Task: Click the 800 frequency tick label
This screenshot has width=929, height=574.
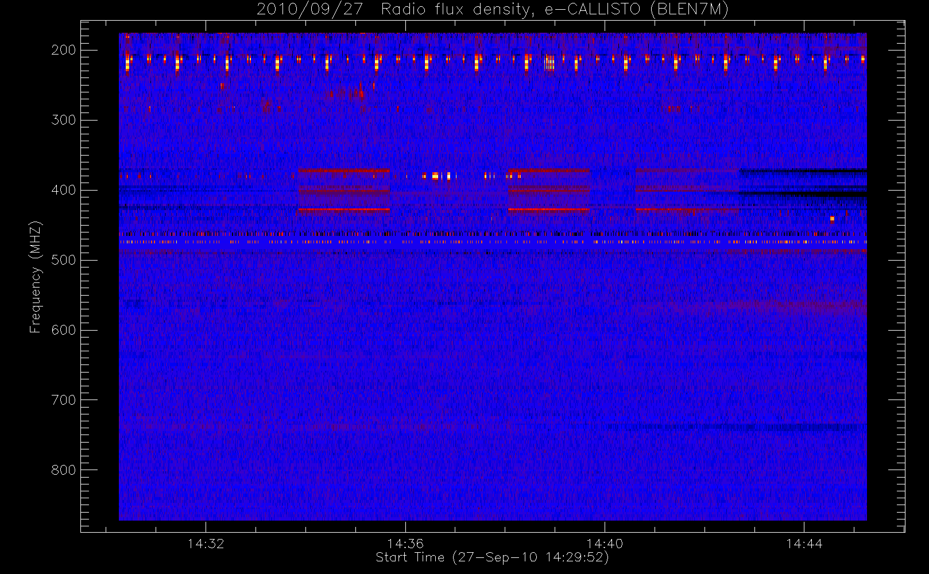Action: (x=64, y=470)
